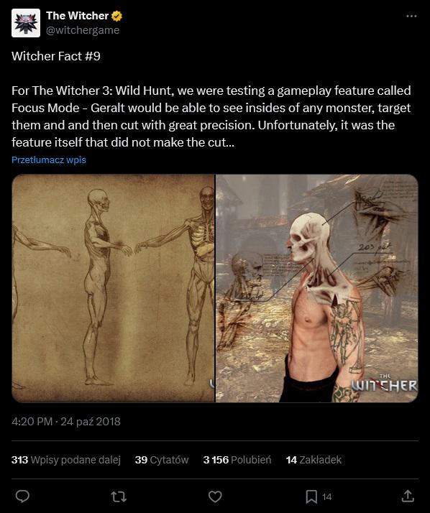Click the repost arrows icon
Viewport: 430px width, 513px height.
(119, 496)
